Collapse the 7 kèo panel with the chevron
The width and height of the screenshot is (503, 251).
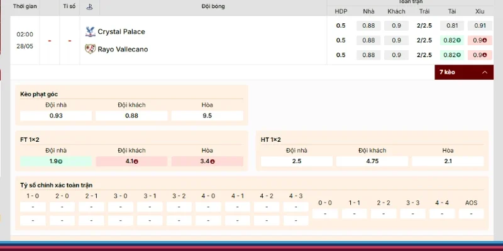tap(485, 72)
